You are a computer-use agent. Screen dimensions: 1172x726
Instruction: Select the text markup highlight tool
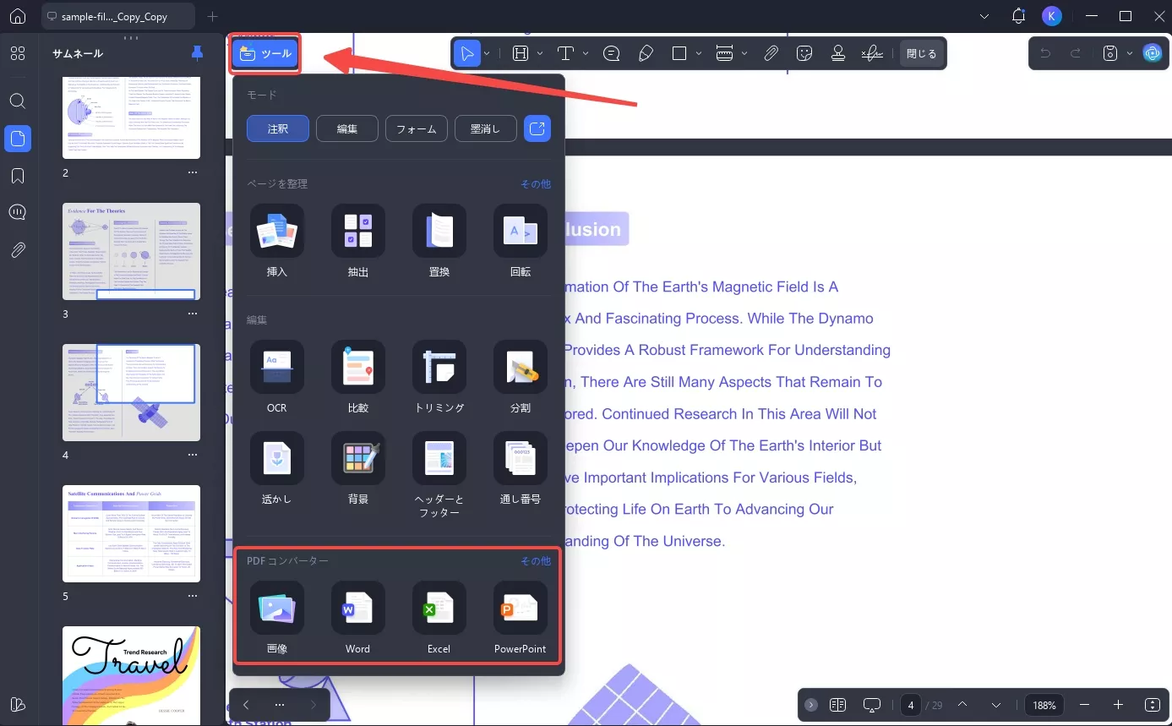[521, 53]
